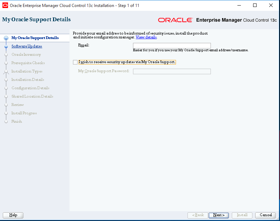Click the step marker beside Oracle Inventory

tap(6, 54)
